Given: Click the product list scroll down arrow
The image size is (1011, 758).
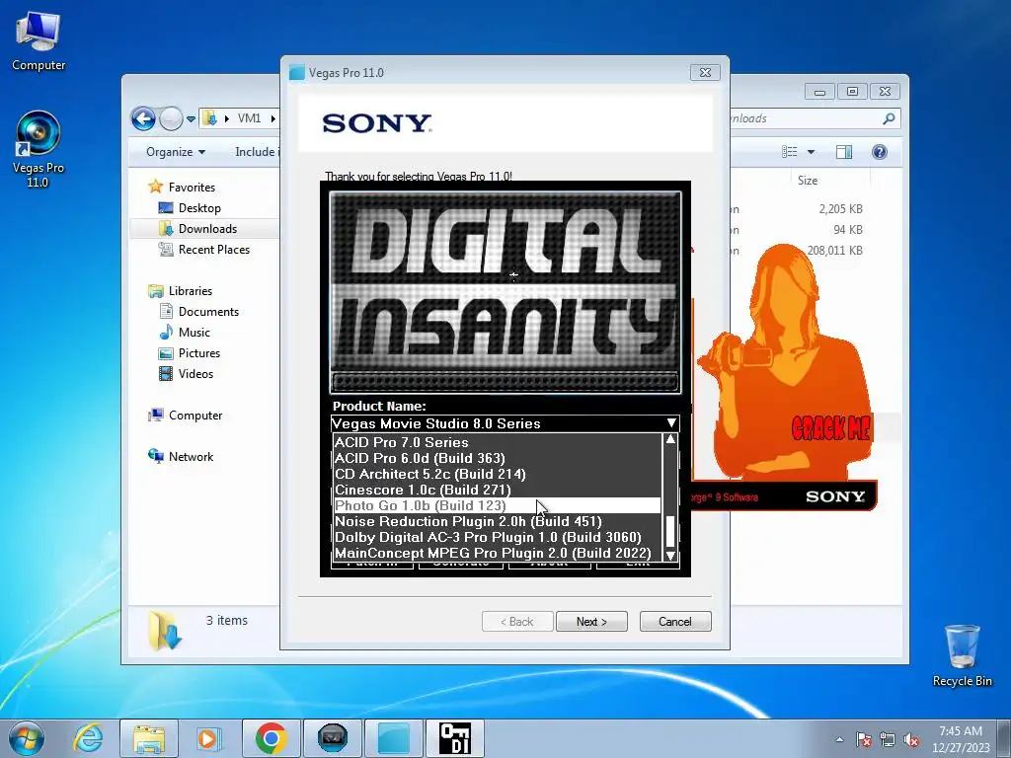Looking at the screenshot, I should tap(670, 555).
